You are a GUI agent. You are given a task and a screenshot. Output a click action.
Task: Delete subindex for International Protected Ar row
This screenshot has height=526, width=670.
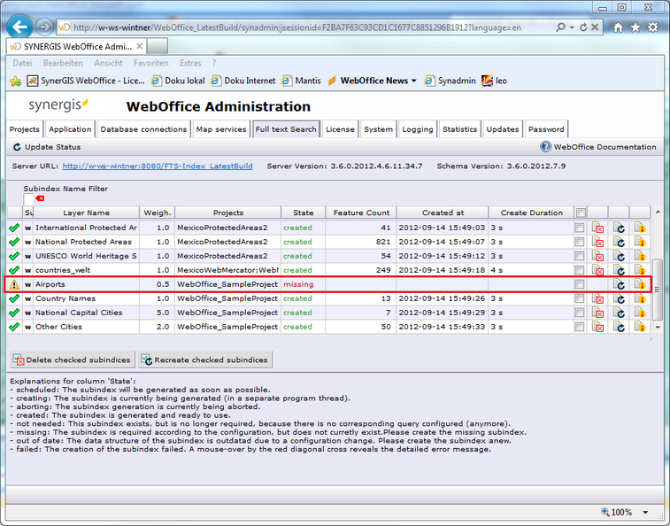click(597, 228)
